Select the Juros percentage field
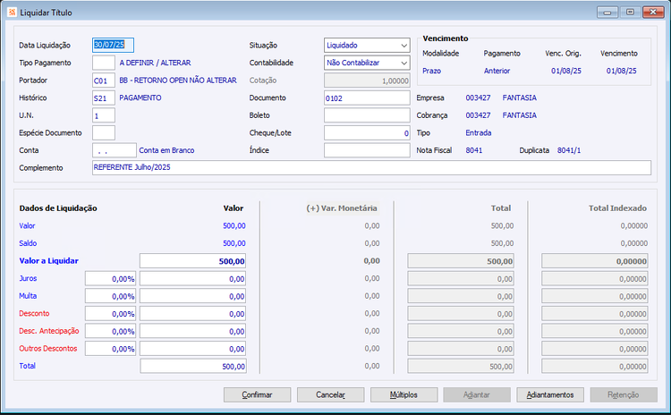 point(110,279)
